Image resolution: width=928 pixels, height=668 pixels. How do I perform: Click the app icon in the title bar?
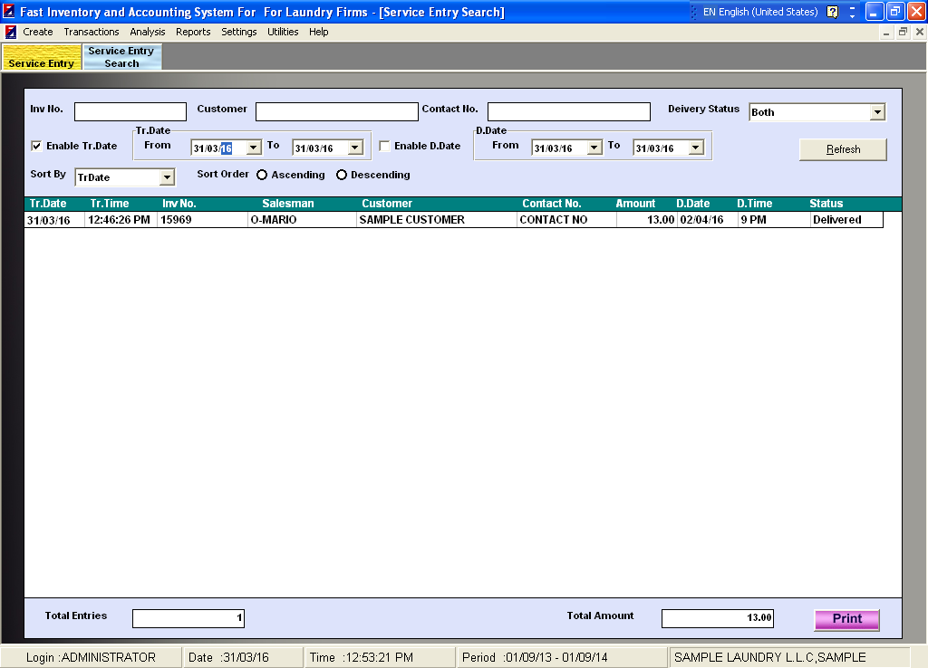tap(9, 12)
